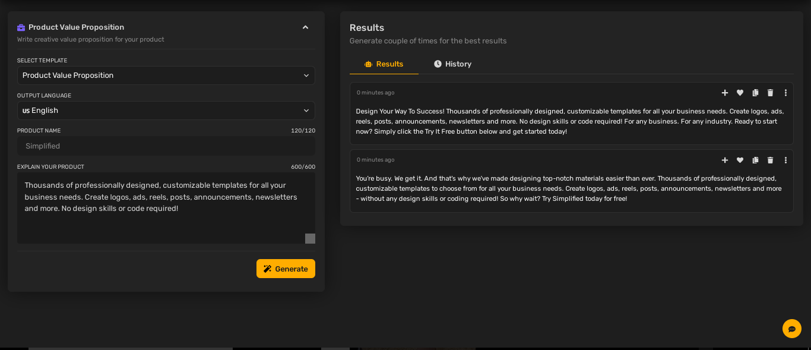Click the 'Design Your Way To Success' result text

(x=570, y=121)
